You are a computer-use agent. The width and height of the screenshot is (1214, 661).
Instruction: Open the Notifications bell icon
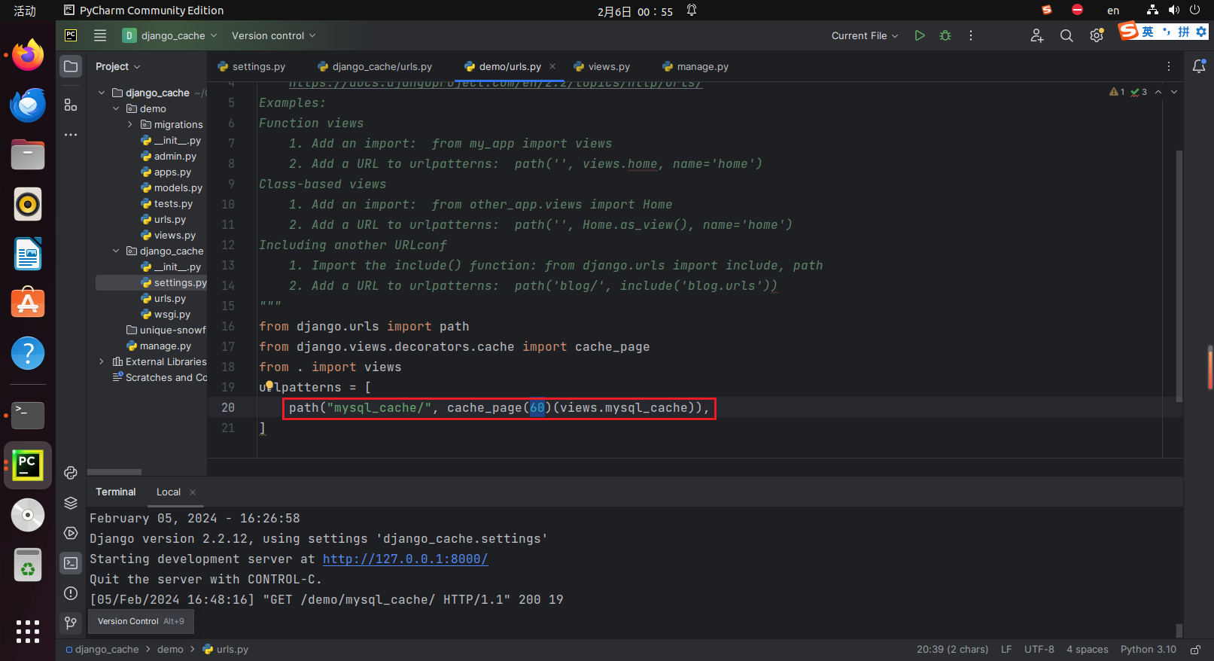coord(1199,66)
